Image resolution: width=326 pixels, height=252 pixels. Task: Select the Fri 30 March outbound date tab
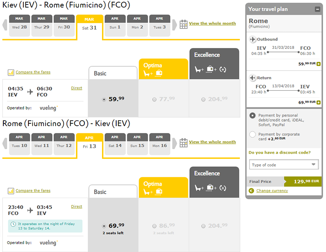(x=64, y=24)
